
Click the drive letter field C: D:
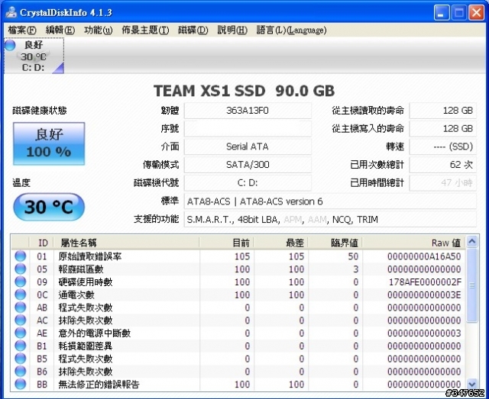248,183
